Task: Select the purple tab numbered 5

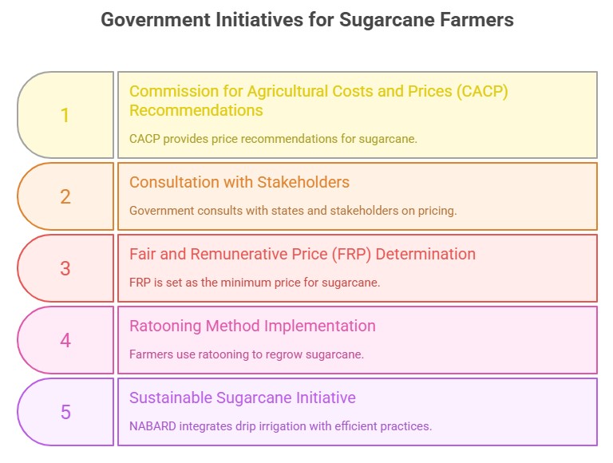Action: [65, 412]
